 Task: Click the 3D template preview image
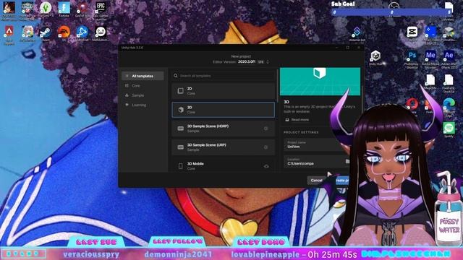click(x=320, y=82)
